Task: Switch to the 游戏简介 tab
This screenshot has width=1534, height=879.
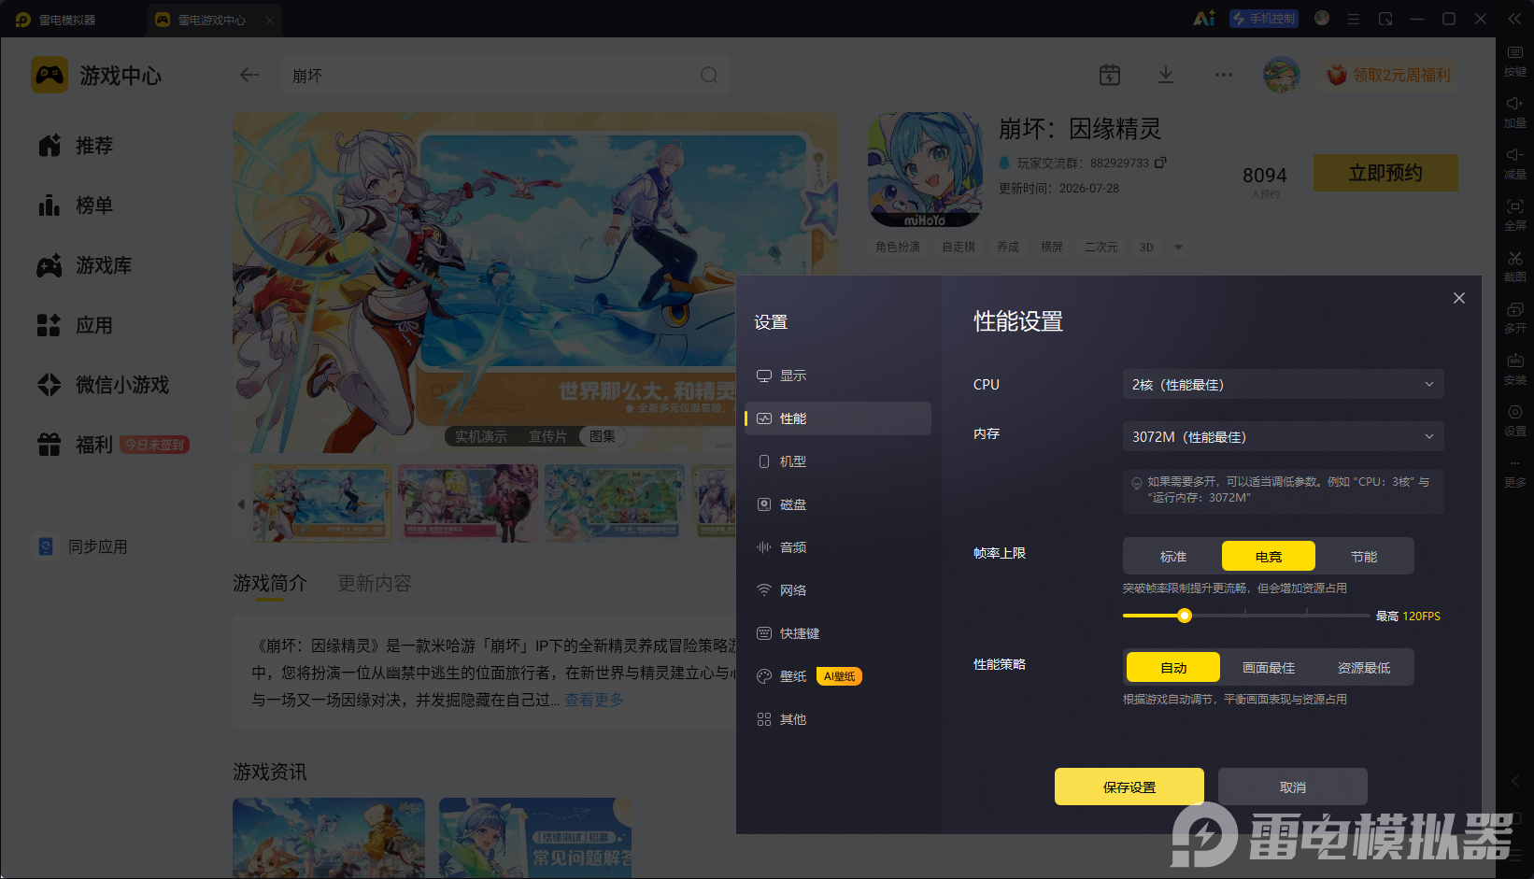Action: 270,583
